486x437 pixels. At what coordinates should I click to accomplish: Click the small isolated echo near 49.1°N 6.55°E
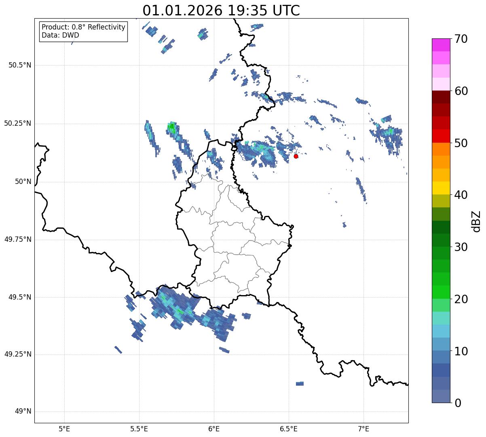pyautogui.click(x=300, y=384)
